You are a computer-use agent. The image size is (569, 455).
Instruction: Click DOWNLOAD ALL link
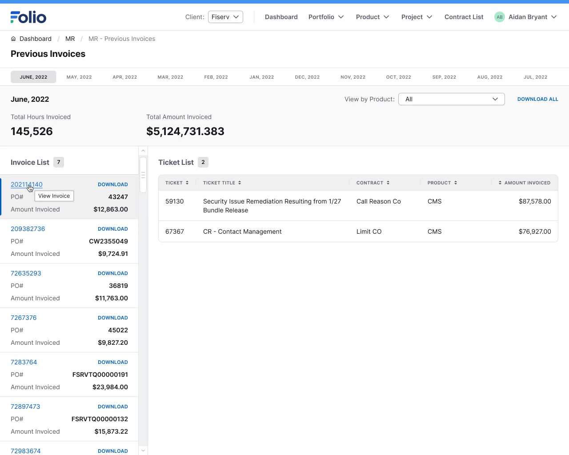[x=538, y=99]
